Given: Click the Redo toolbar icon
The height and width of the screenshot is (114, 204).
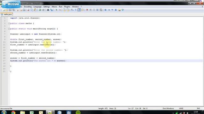Looking at the screenshot, I should click(x=43, y=10).
